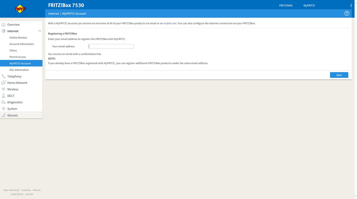Open DECT section label
The image size is (357, 199).
point(11,96)
